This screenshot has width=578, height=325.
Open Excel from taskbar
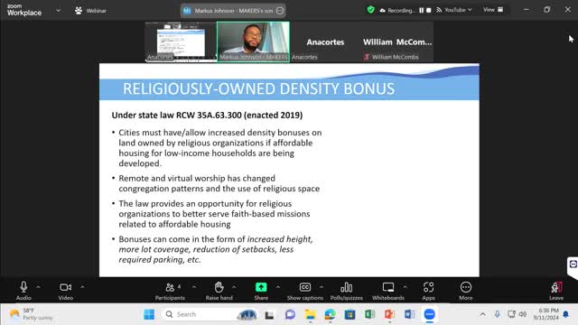click(369, 314)
